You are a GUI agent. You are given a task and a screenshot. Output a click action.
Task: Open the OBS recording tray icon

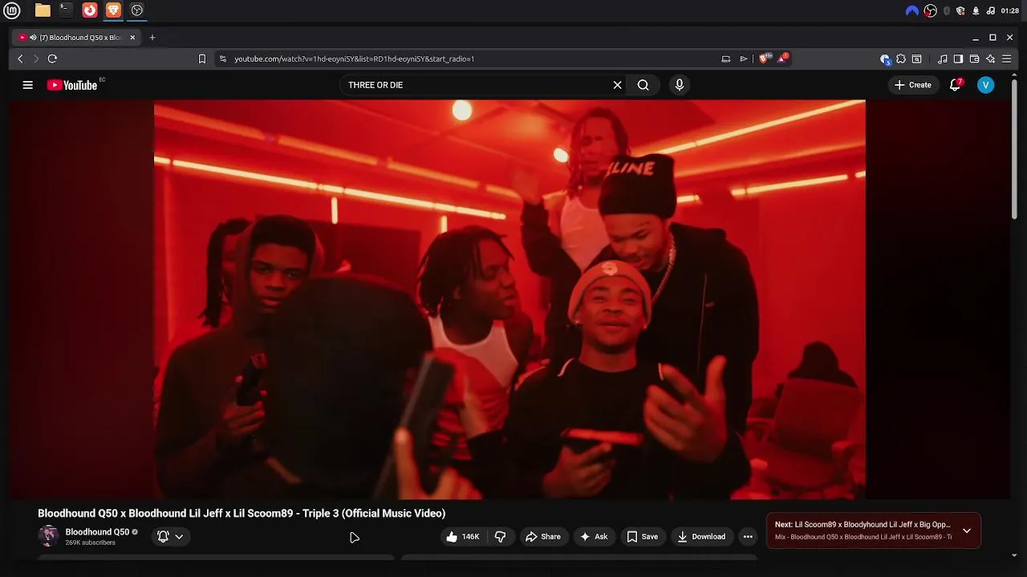(x=930, y=10)
